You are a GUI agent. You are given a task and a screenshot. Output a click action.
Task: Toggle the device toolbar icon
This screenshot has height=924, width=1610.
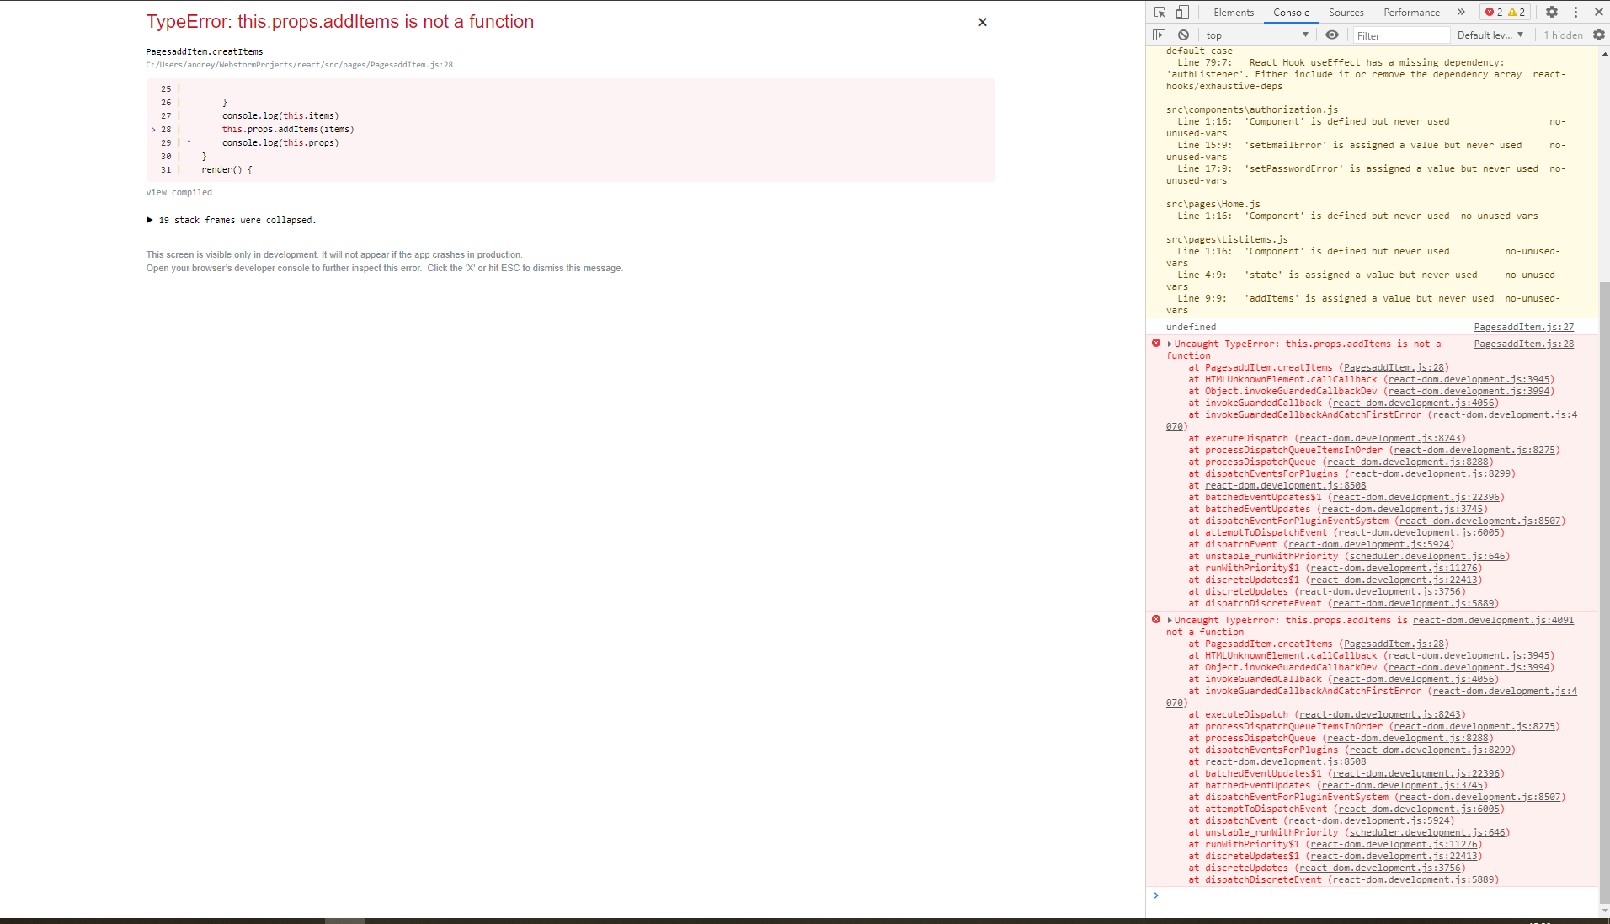click(x=1182, y=12)
